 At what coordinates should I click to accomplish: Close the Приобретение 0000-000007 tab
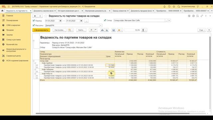[208, 11]
